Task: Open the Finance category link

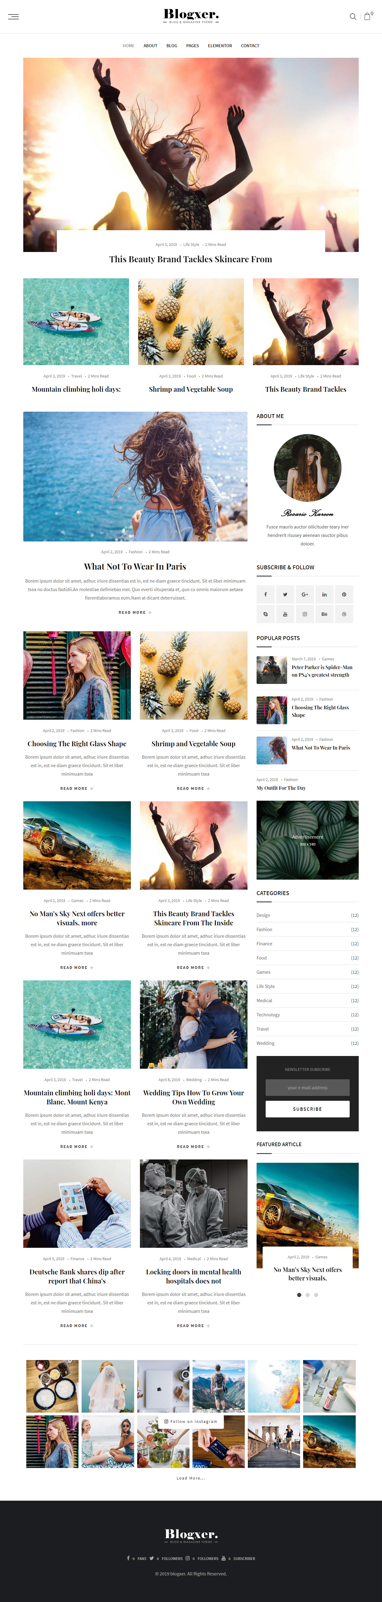Action: (x=265, y=943)
